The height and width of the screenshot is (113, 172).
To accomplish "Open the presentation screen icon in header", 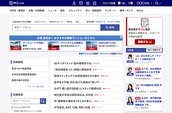I will click(x=81, y=3).
